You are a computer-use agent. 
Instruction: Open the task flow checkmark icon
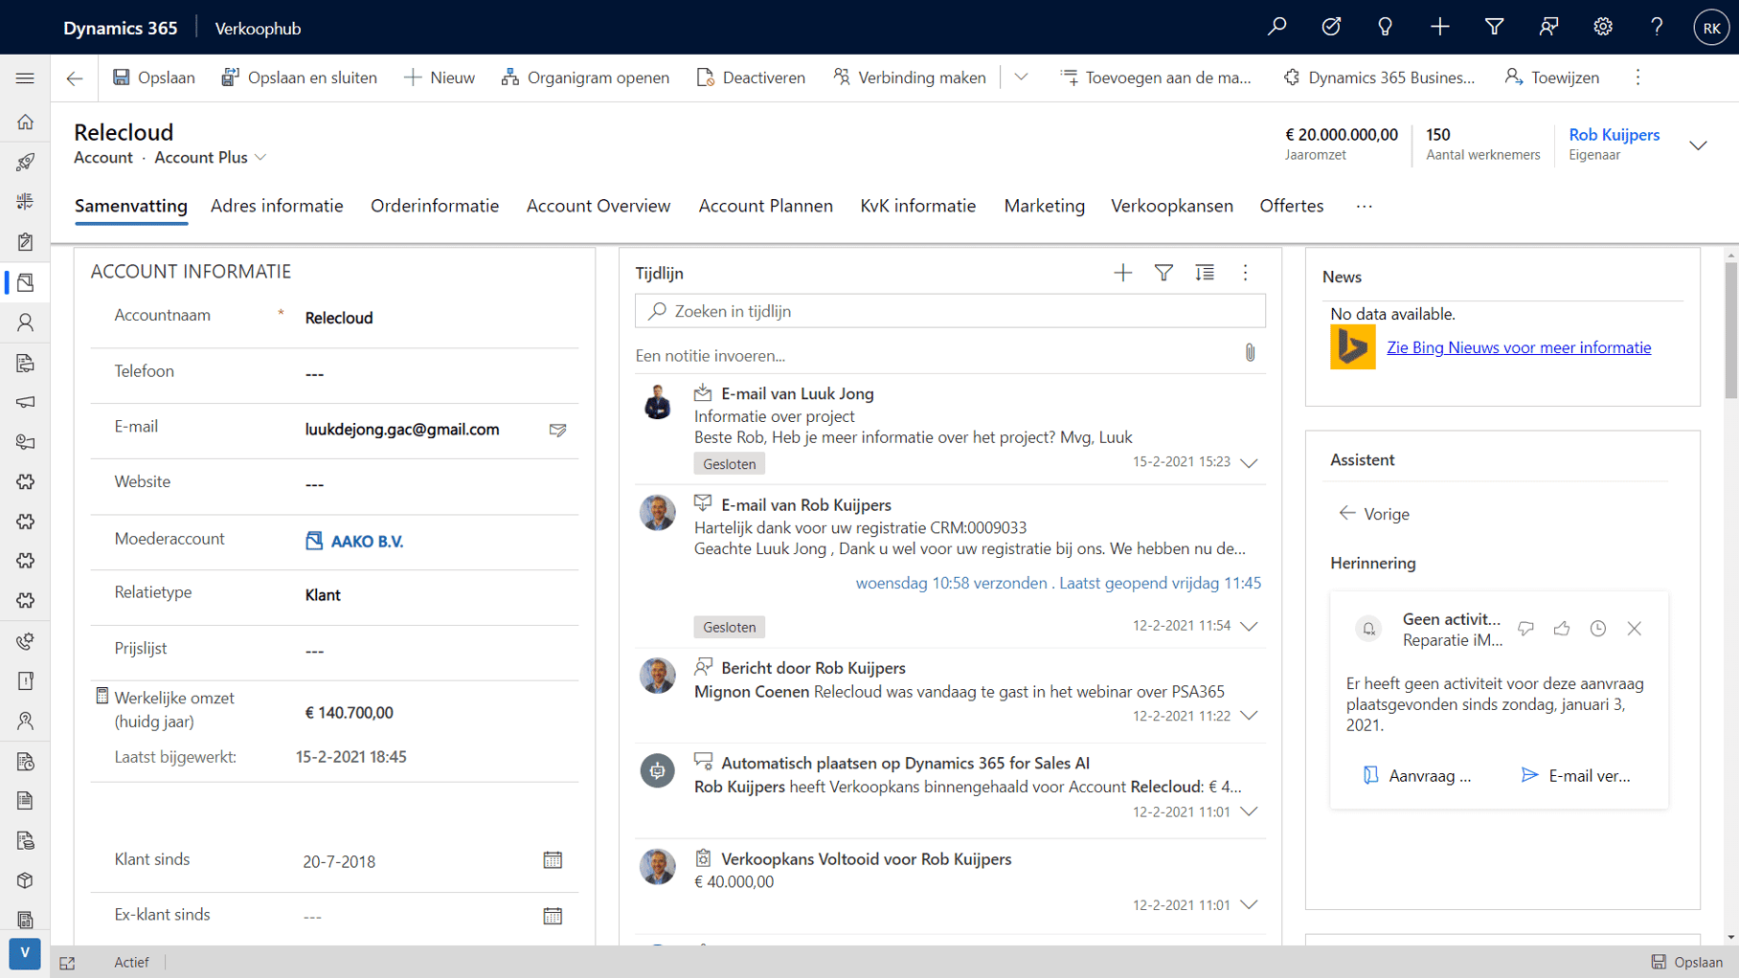1331,27
